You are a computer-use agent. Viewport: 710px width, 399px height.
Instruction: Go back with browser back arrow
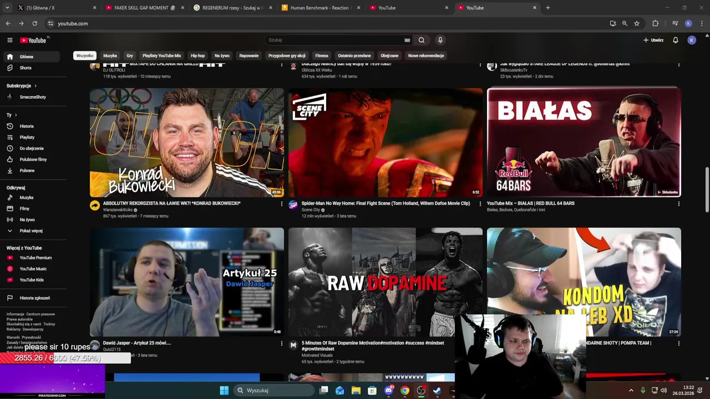click(8, 23)
